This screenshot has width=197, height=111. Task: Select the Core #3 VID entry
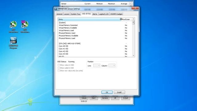95,54
